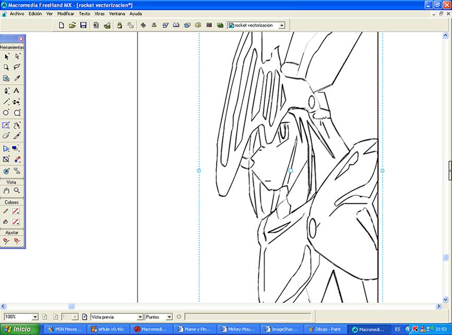Open the Ventana menu

tap(117, 14)
